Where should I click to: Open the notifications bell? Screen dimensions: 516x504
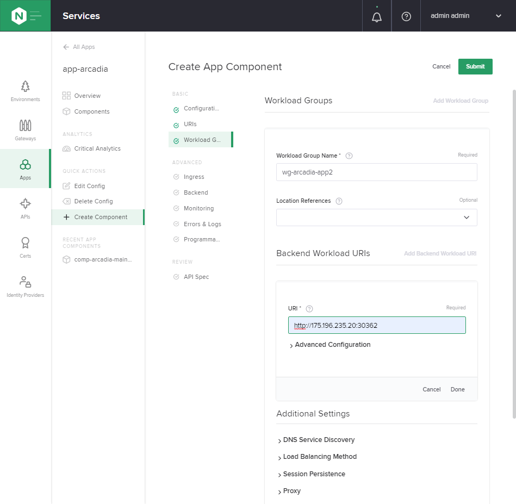[x=377, y=17]
